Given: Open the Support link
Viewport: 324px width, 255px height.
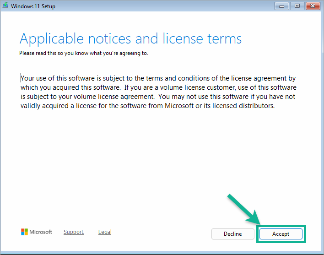Looking at the screenshot, I should click(74, 232).
